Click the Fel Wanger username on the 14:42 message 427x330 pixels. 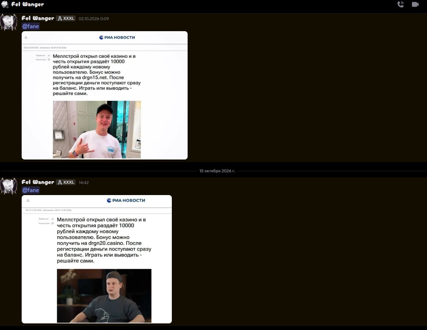pos(38,182)
